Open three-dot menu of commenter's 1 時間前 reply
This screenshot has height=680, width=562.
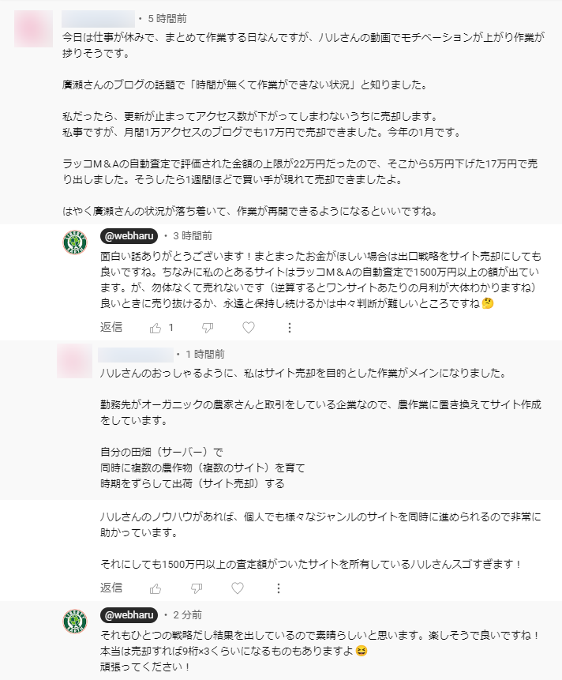[278, 588]
